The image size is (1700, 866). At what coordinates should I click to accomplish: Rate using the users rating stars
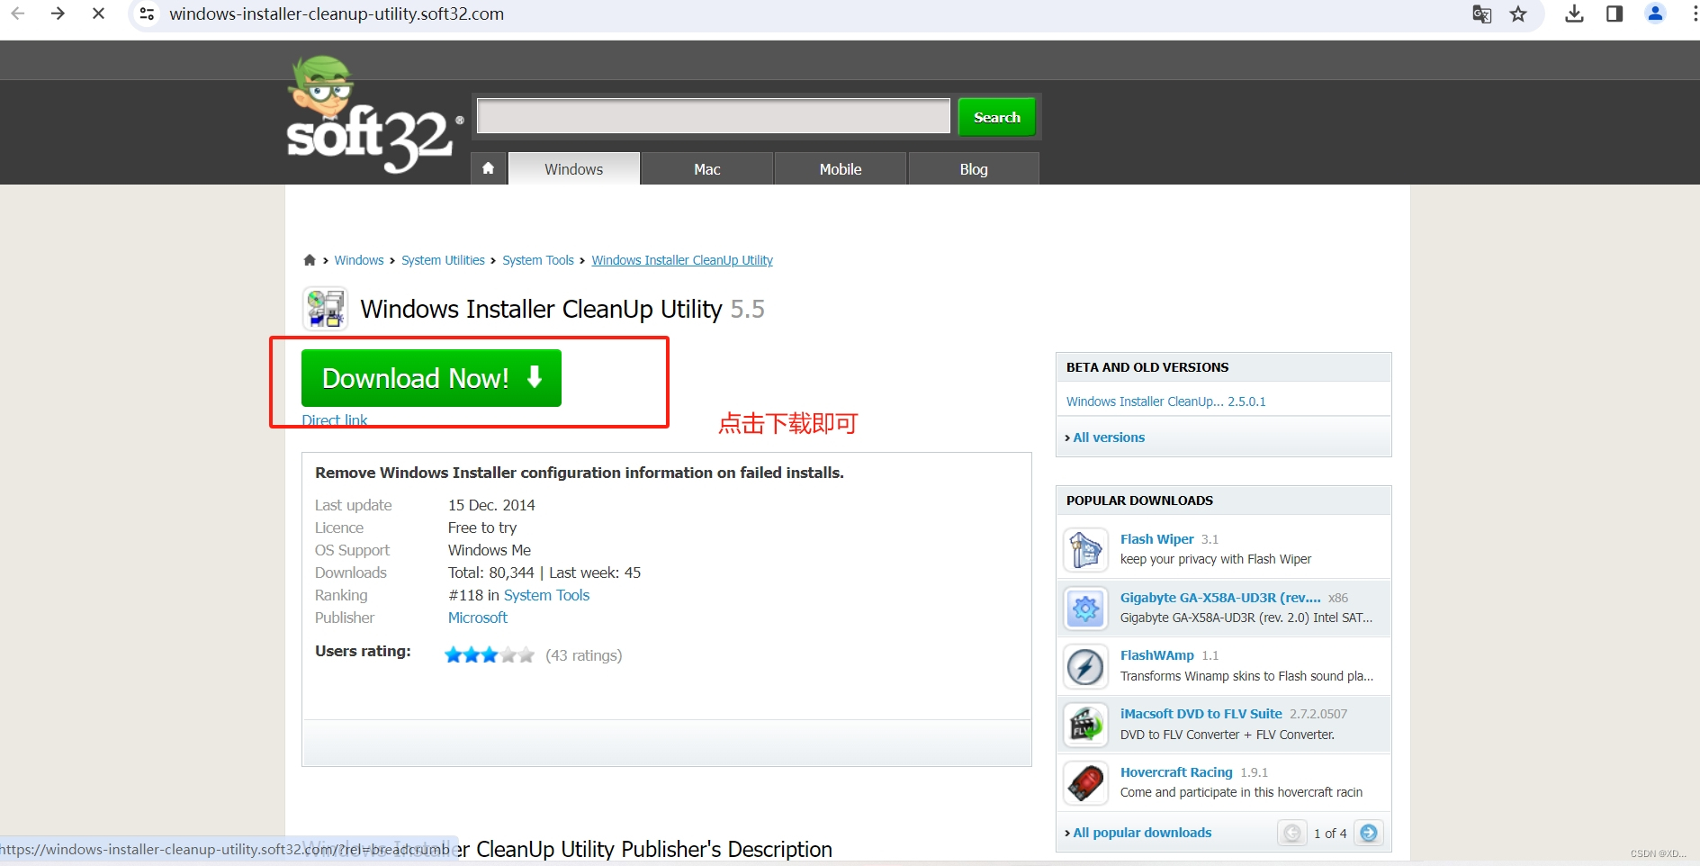click(x=490, y=654)
